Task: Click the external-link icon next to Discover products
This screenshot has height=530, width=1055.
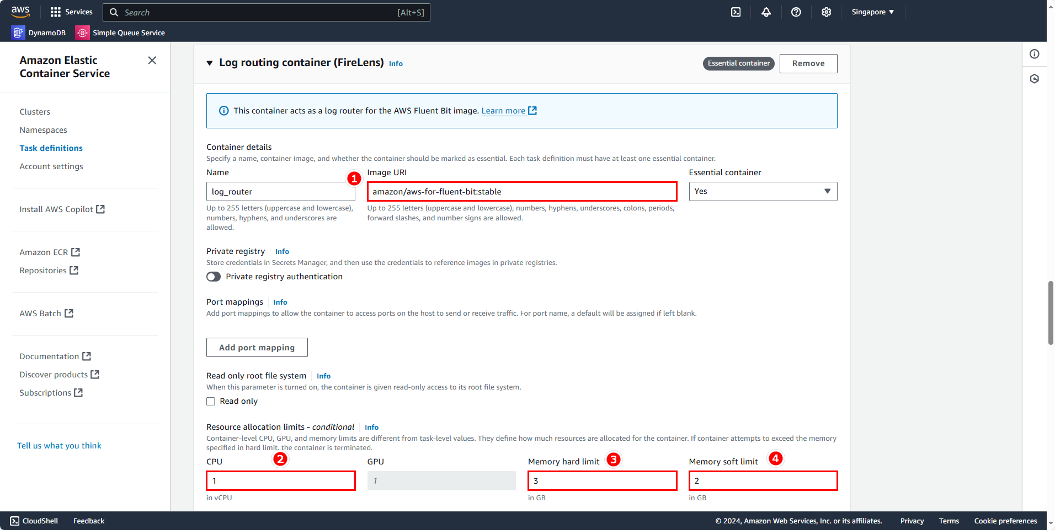Action: 95,375
